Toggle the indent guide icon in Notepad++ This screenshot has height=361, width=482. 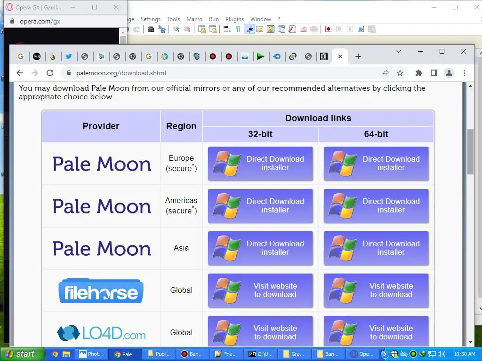point(249,29)
